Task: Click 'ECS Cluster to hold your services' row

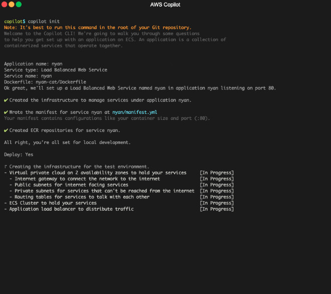Action: [x=119, y=203]
